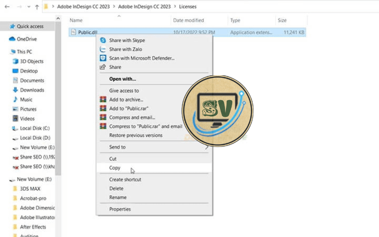379x237 pixels.
Task: Click the Skype icon in the context menu
Action: [x=103, y=40]
